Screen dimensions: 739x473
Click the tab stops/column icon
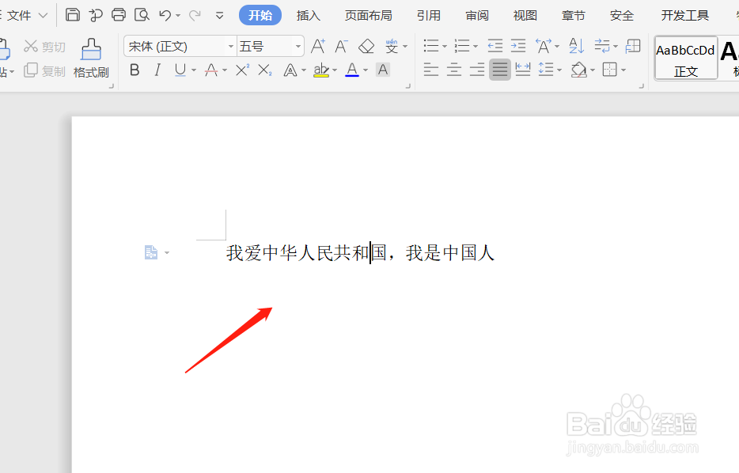pyautogui.click(x=633, y=46)
